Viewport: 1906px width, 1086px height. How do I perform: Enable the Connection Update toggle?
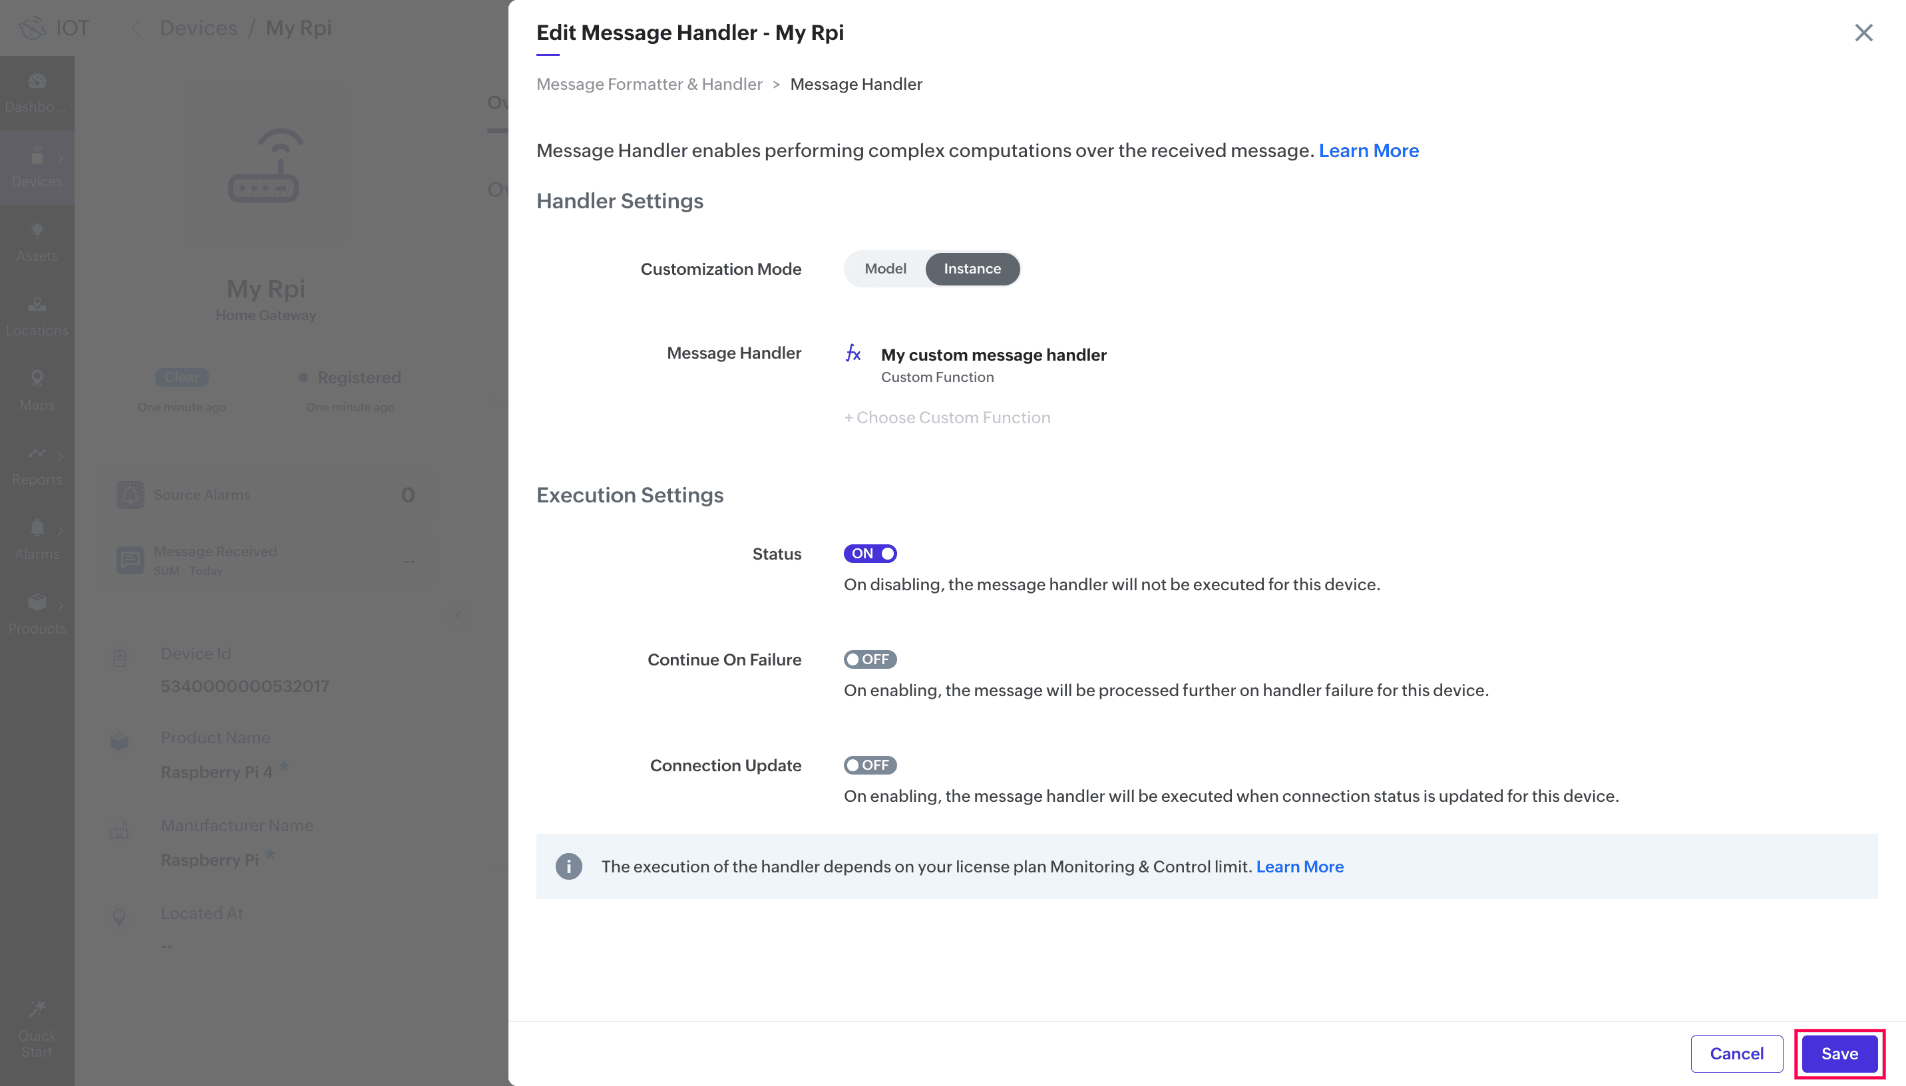(x=870, y=765)
